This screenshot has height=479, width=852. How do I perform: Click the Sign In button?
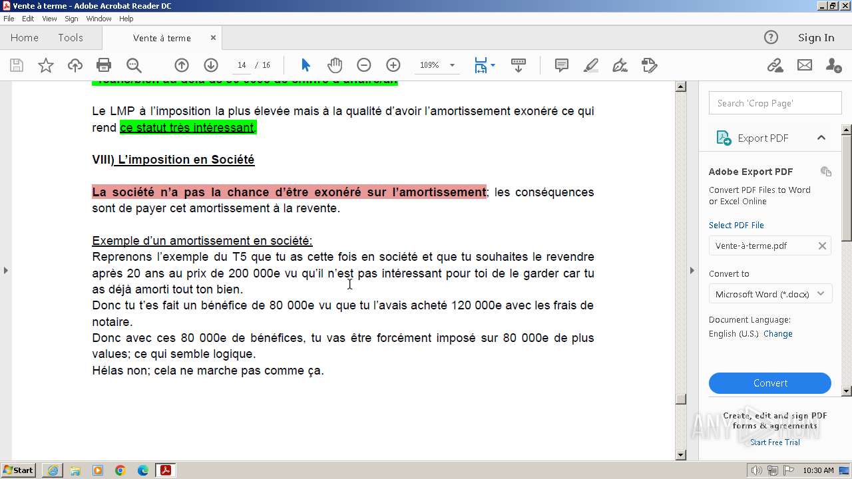pyautogui.click(x=816, y=38)
